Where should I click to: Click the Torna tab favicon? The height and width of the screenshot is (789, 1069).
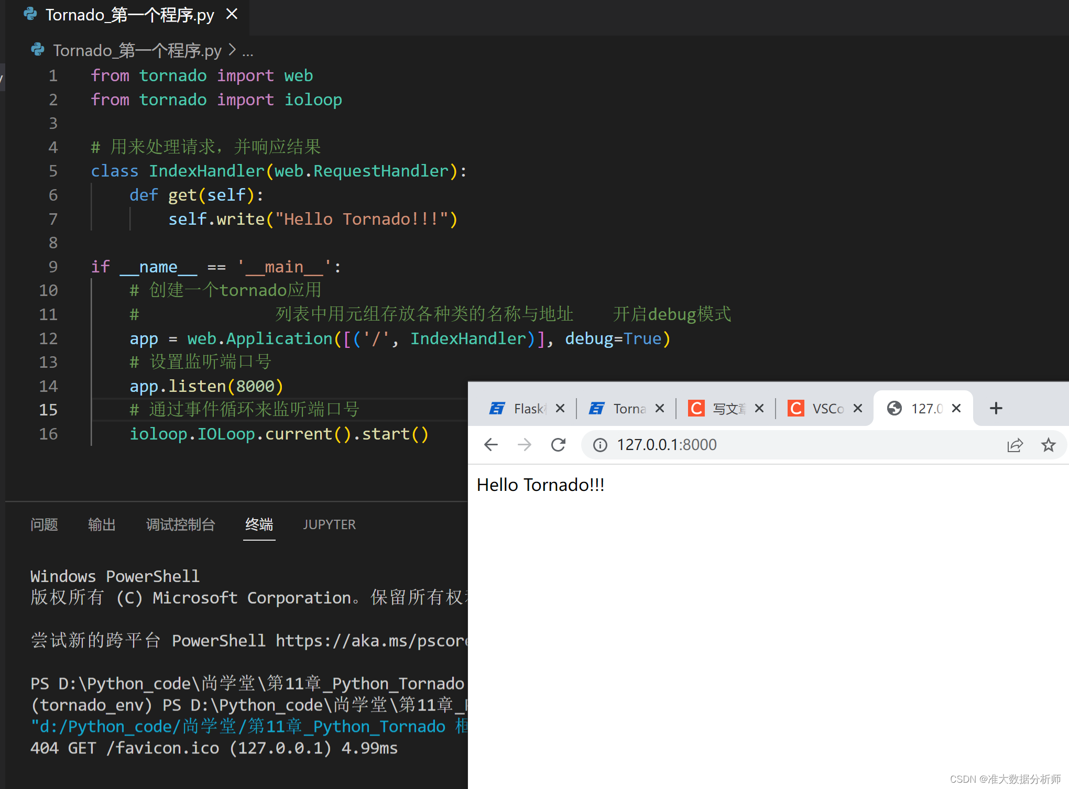(596, 408)
